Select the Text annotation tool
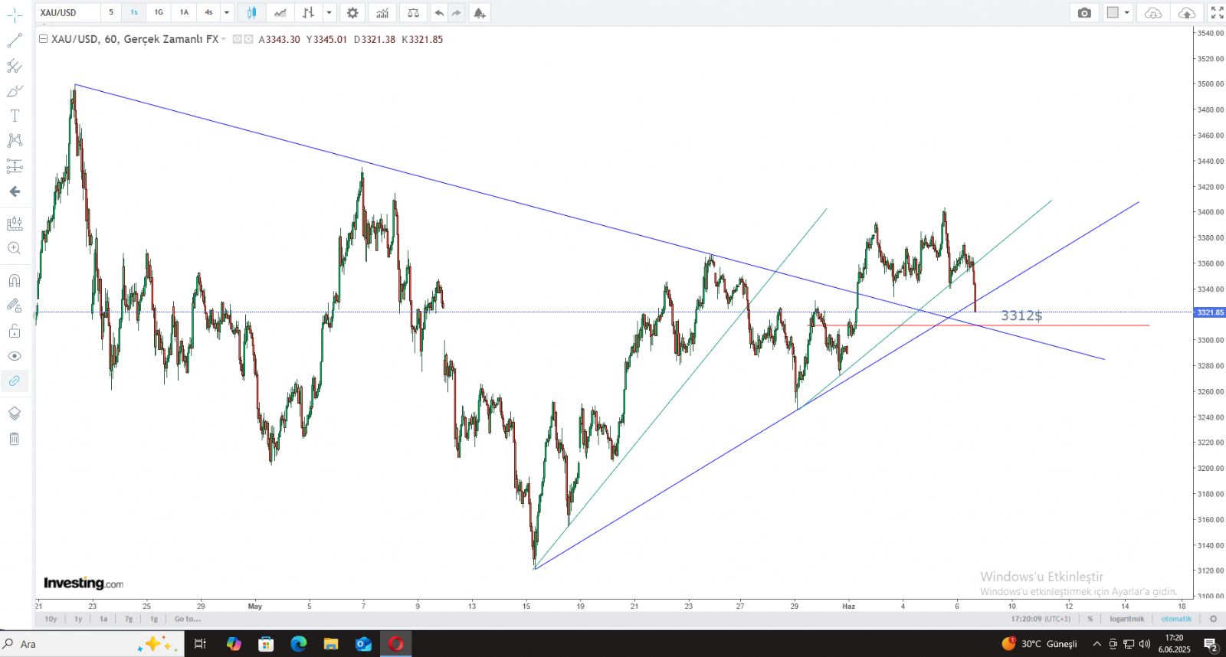 pyautogui.click(x=15, y=116)
